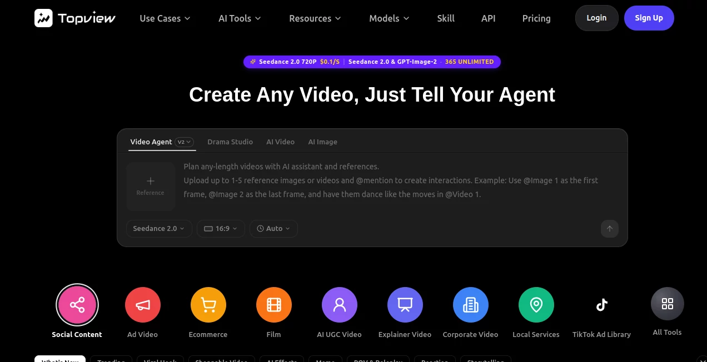This screenshot has height=362, width=707.
Task: Open the Auto duration dropdown
Action: [273, 228]
